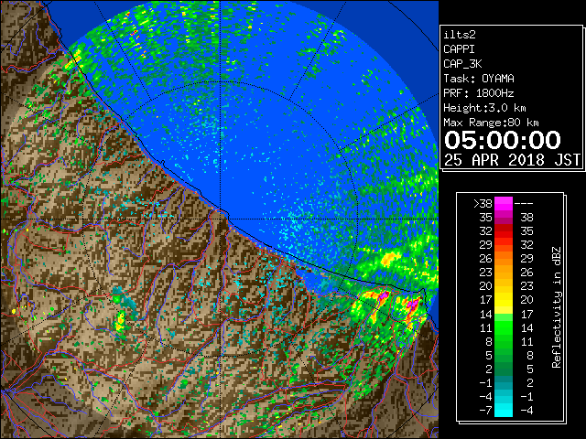Click the 'Reflectivity in dBZ' legend title
This screenshot has width=586, height=439.
click(557, 307)
